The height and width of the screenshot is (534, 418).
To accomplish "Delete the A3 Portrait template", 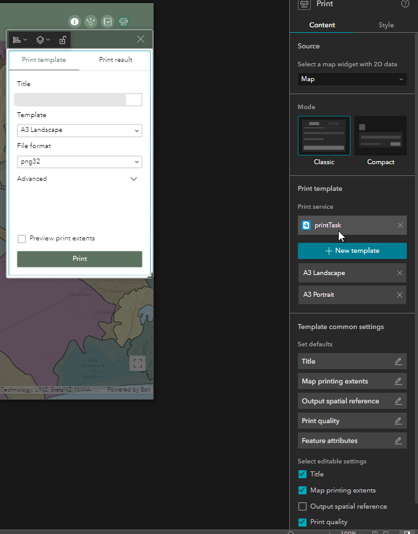I will [399, 295].
